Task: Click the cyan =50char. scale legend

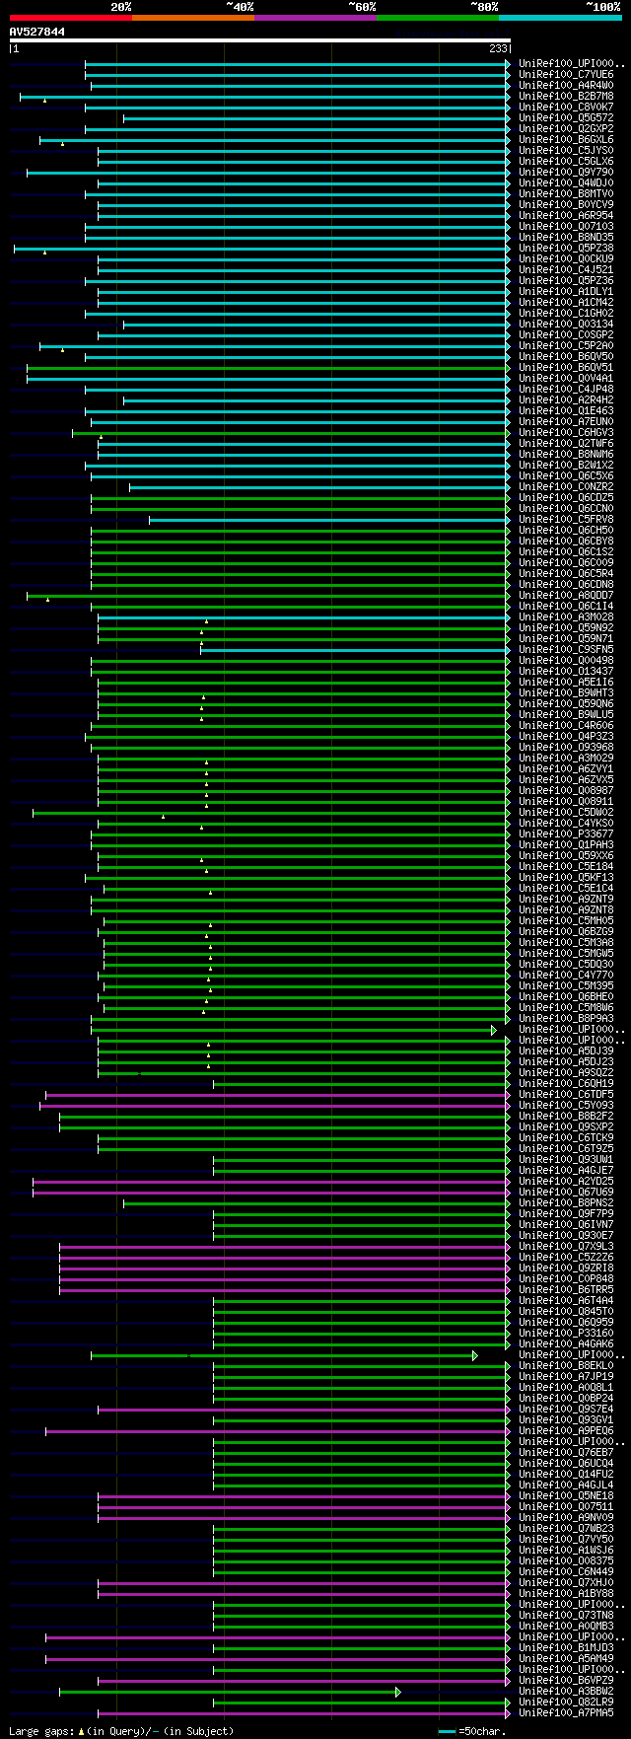Action: pos(472,1731)
